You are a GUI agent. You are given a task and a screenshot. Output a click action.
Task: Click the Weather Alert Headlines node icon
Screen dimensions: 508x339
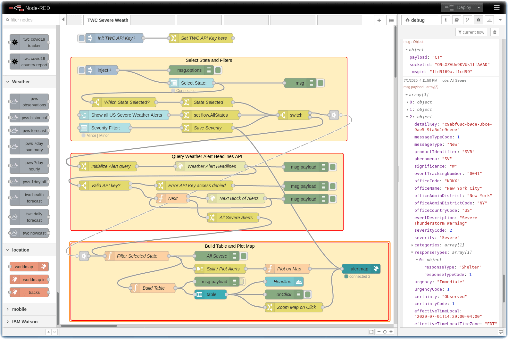click(x=180, y=166)
